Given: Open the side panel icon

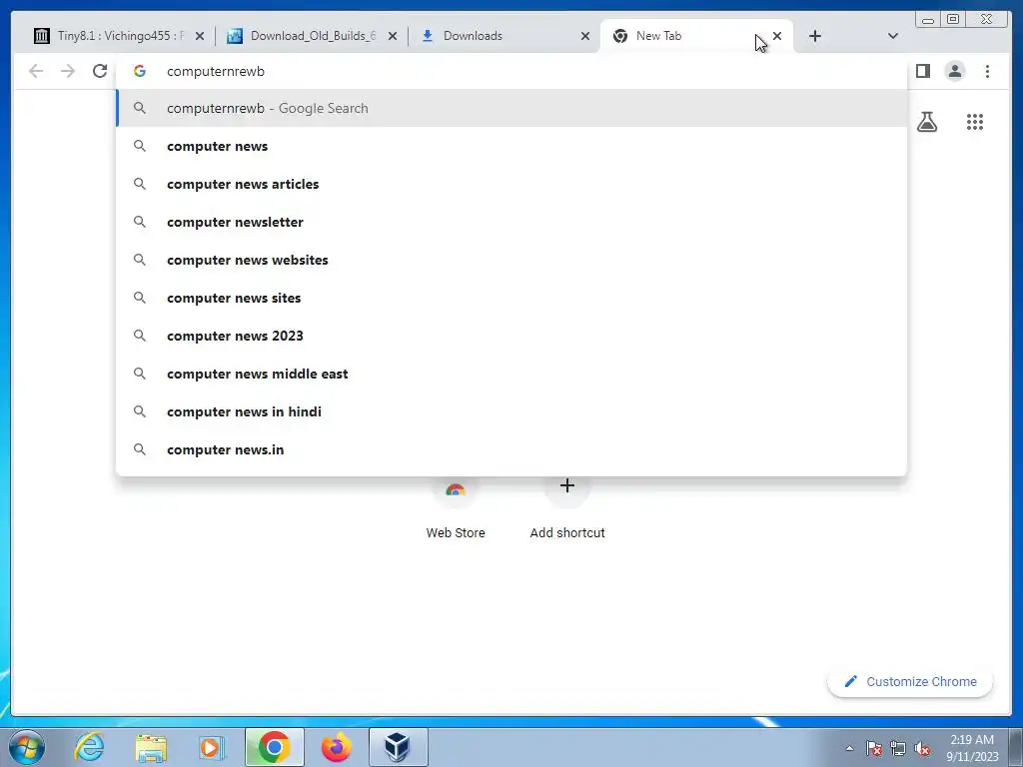Looking at the screenshot, I should pyautogui.click(x=922, y=71).
